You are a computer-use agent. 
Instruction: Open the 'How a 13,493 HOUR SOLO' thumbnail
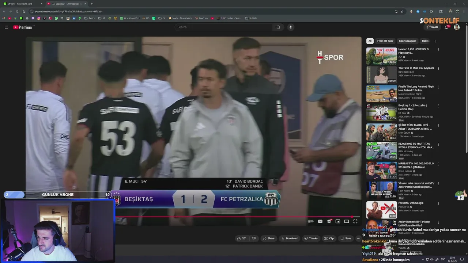[x=382, y=56]
